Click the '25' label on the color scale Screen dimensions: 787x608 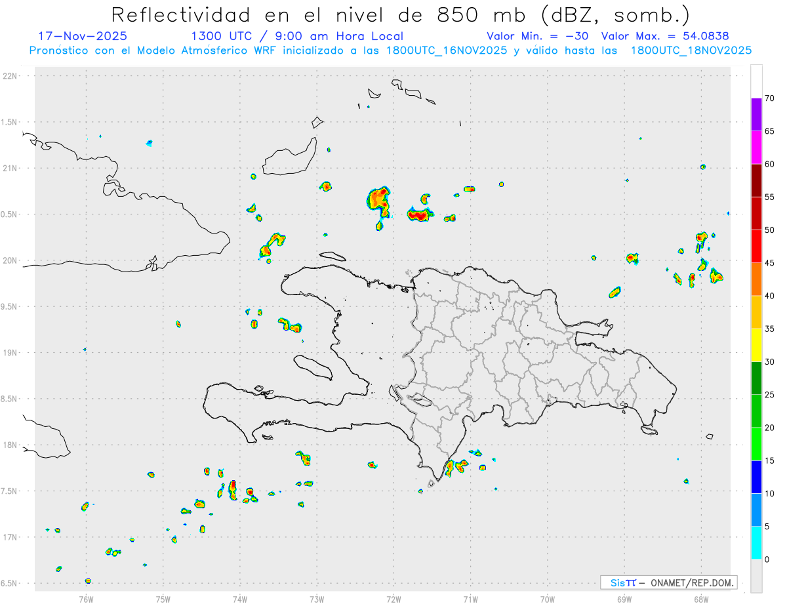[x=770, y=394]
